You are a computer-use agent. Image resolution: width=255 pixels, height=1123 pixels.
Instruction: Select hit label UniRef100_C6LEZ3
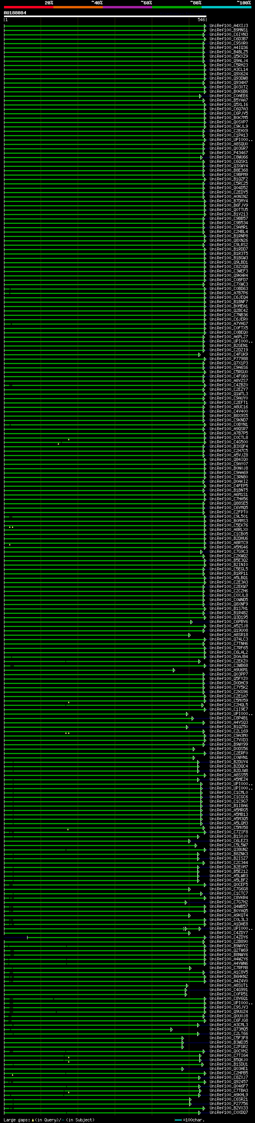(229, 841)
